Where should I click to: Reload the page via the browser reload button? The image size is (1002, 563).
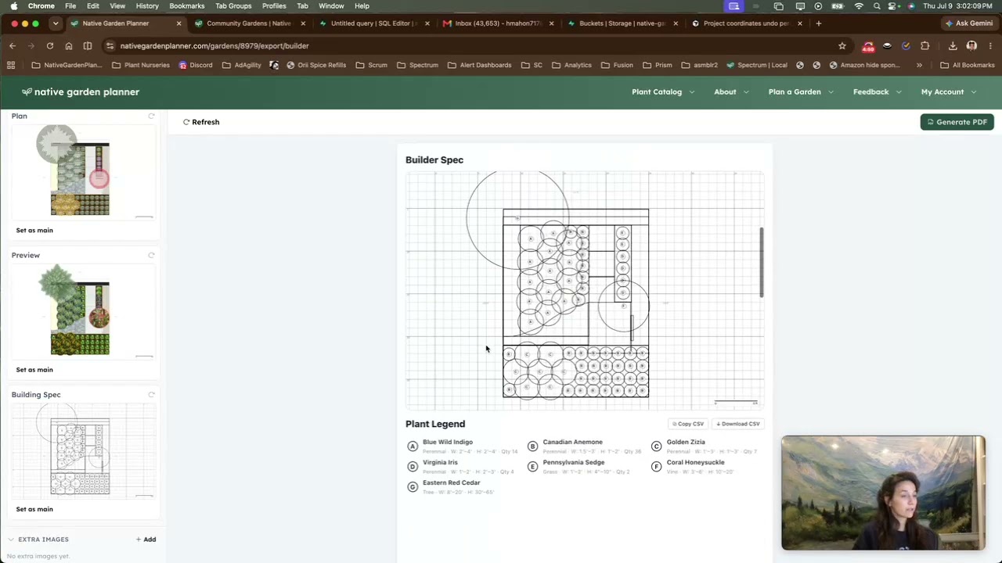coord(49,46)
